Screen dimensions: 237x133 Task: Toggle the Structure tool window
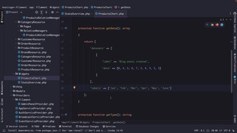click(2, 115)
